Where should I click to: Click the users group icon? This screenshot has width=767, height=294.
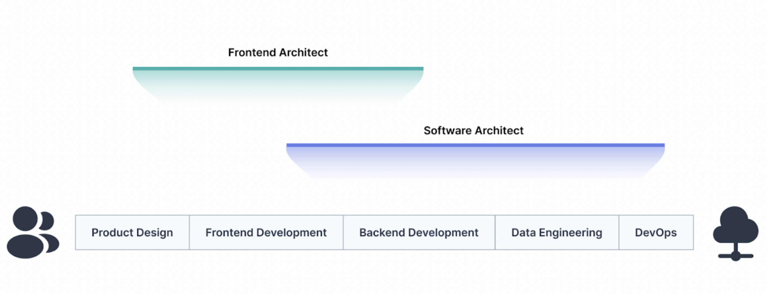click(33, 232)
